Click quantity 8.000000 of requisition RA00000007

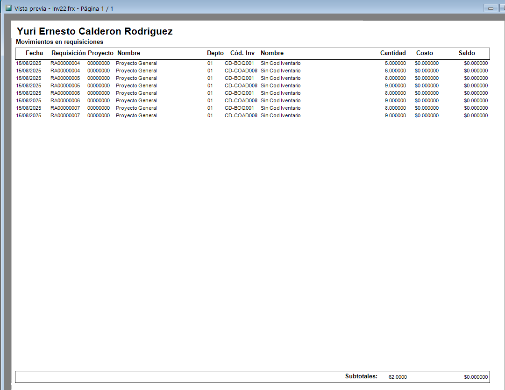[395, 108]
